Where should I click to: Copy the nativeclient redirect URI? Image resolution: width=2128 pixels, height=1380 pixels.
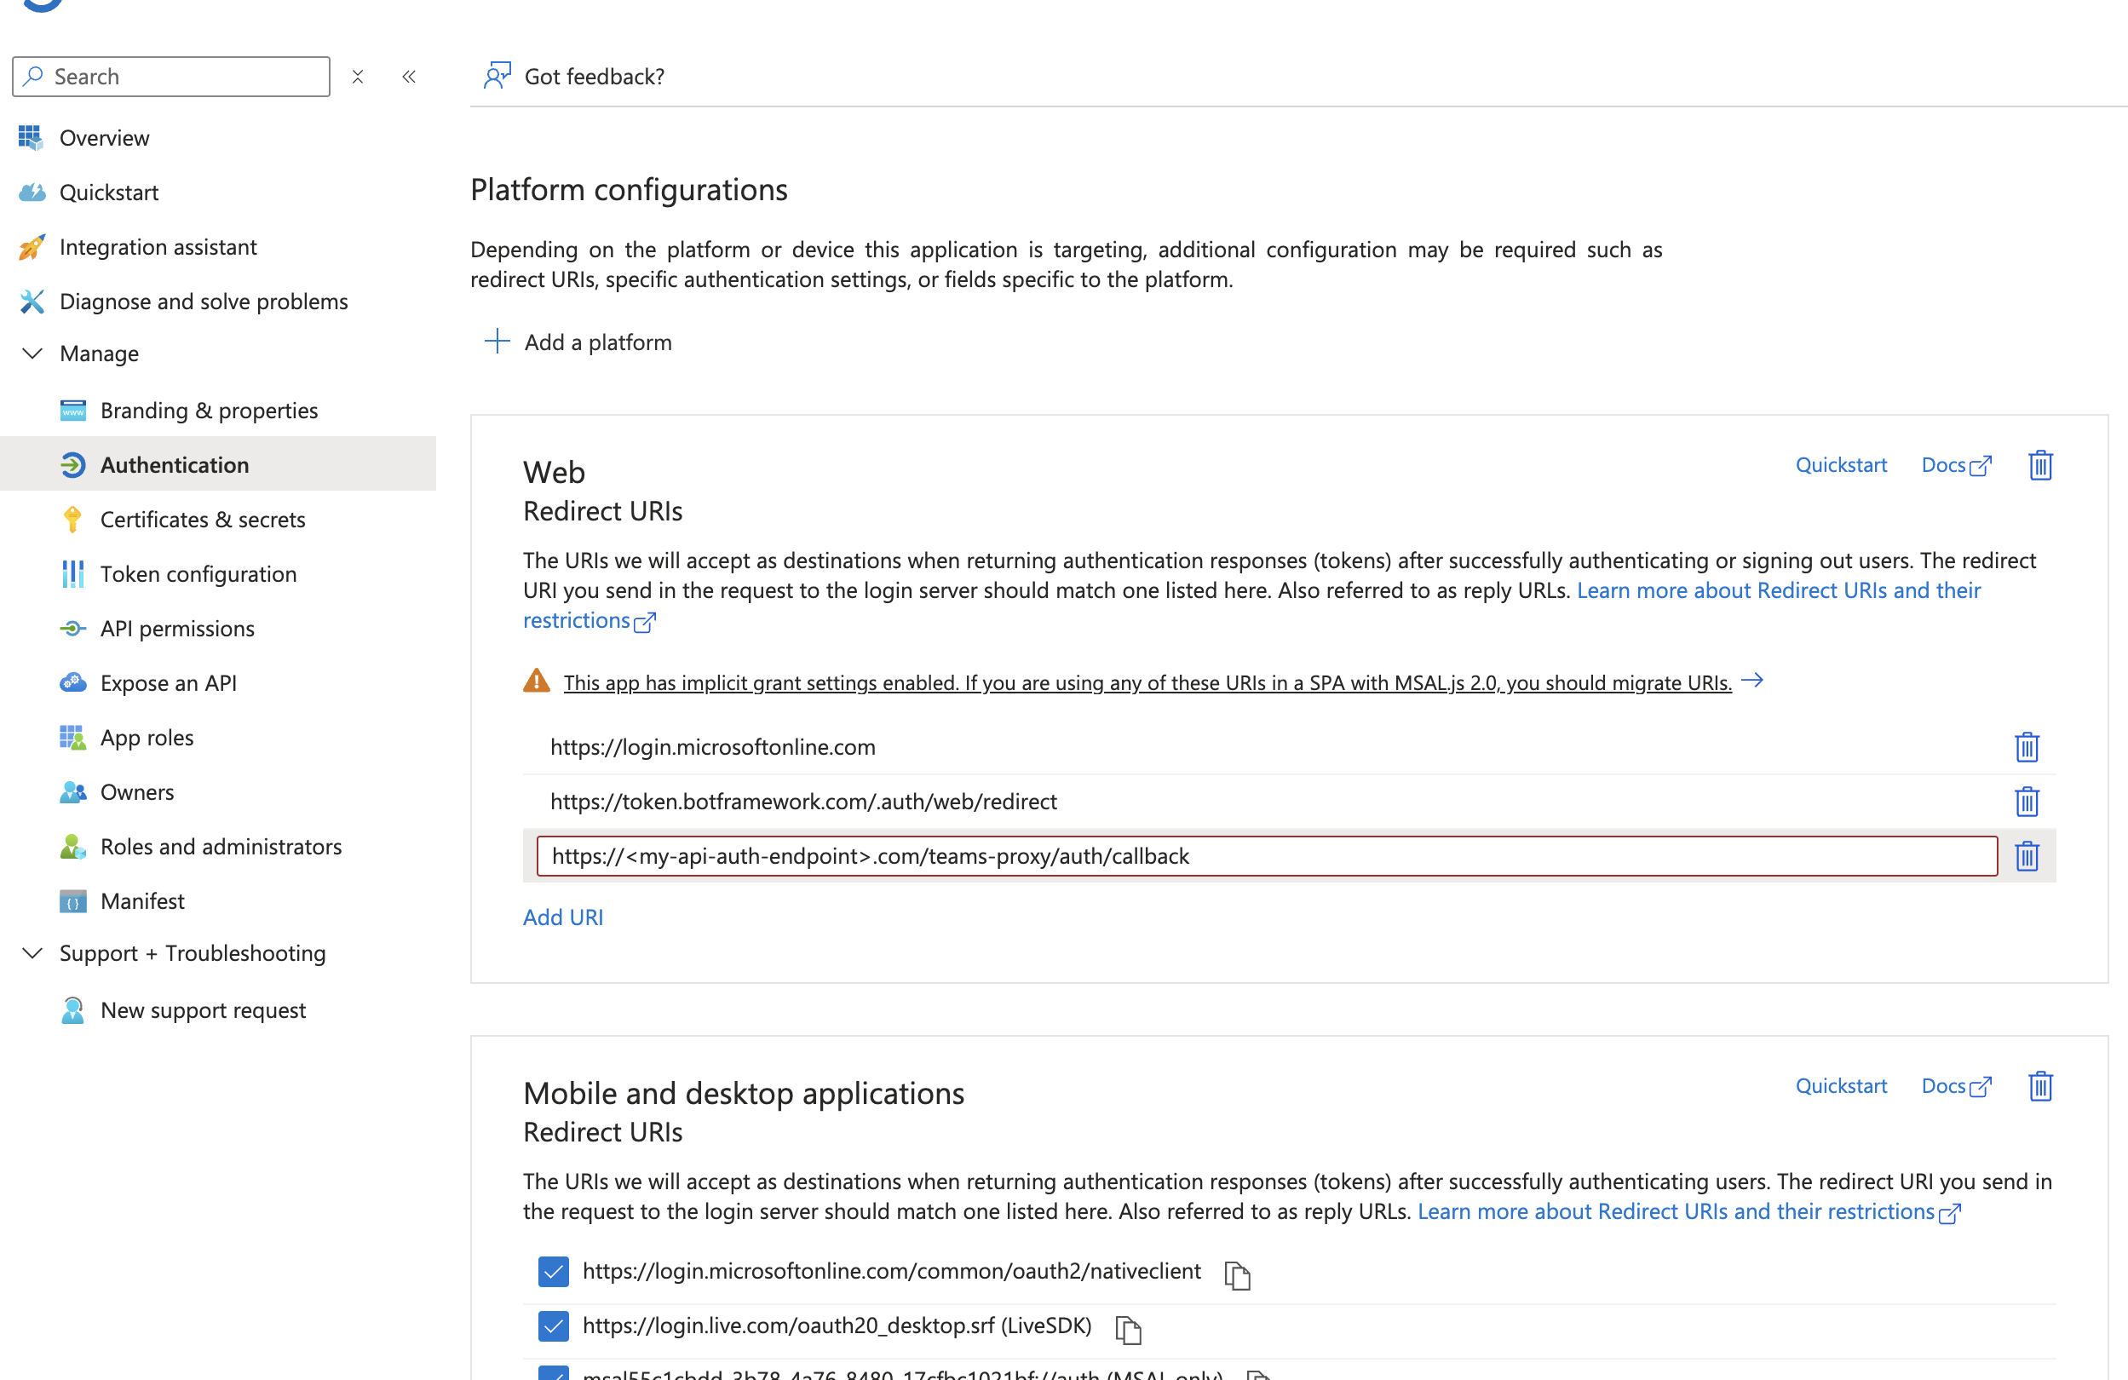1239,1274
